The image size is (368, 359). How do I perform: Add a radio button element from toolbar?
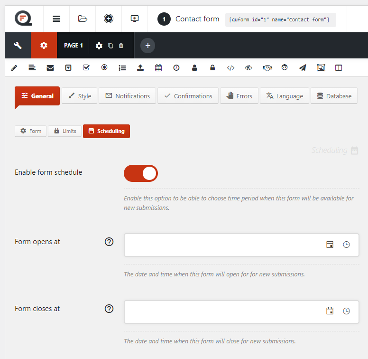pos(104,68)
